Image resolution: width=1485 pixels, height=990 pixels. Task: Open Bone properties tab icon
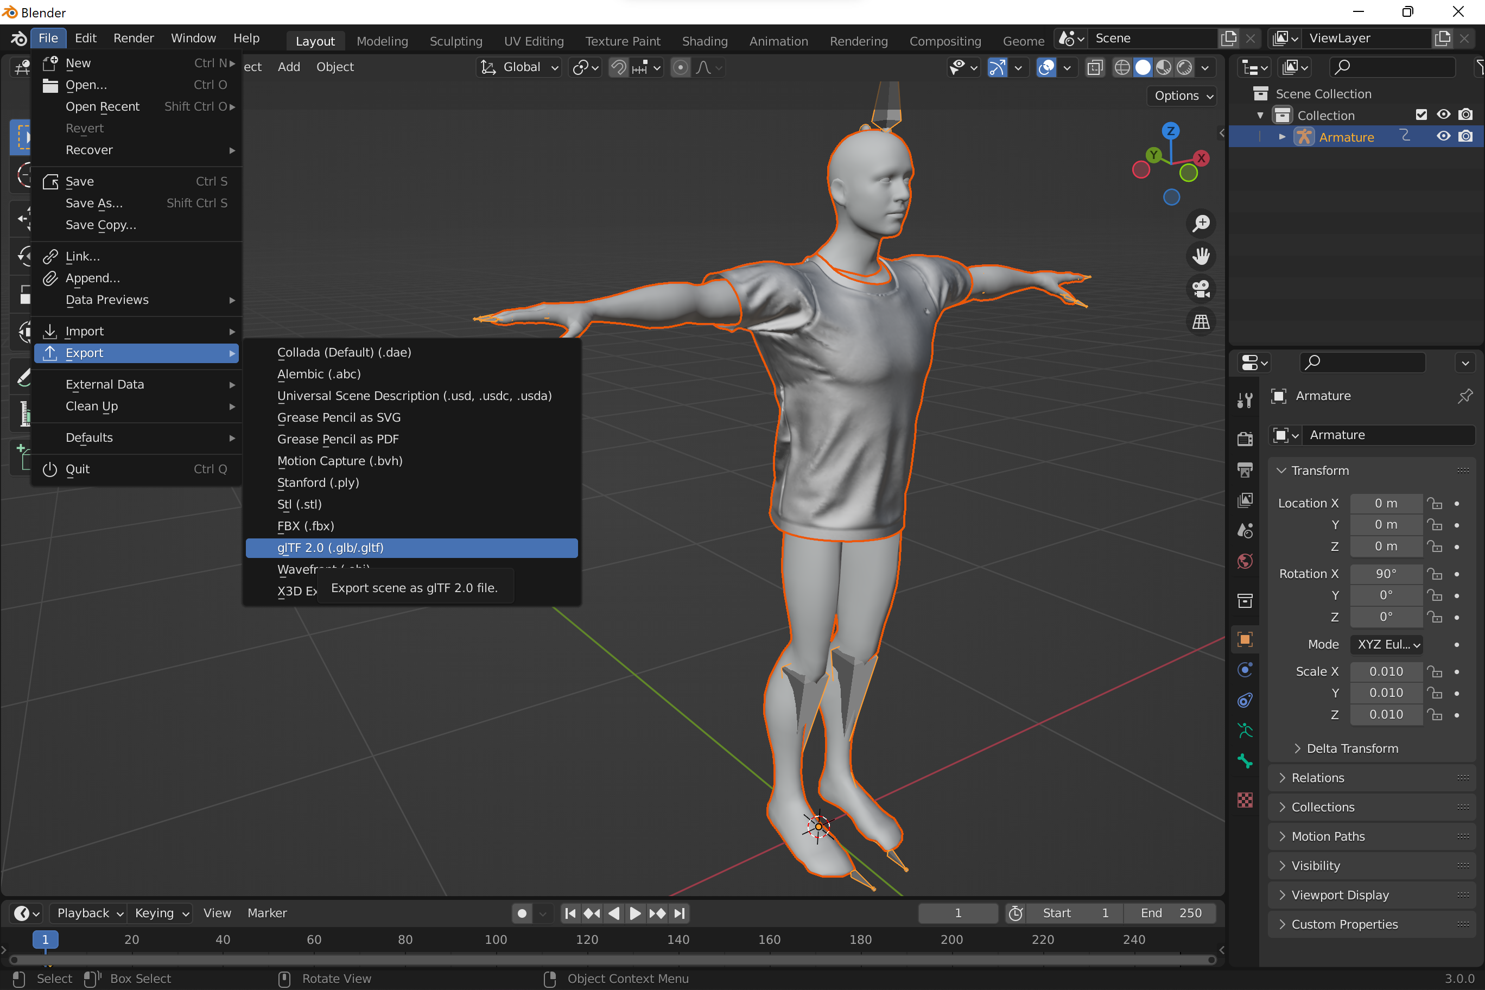pos(1245,762)
